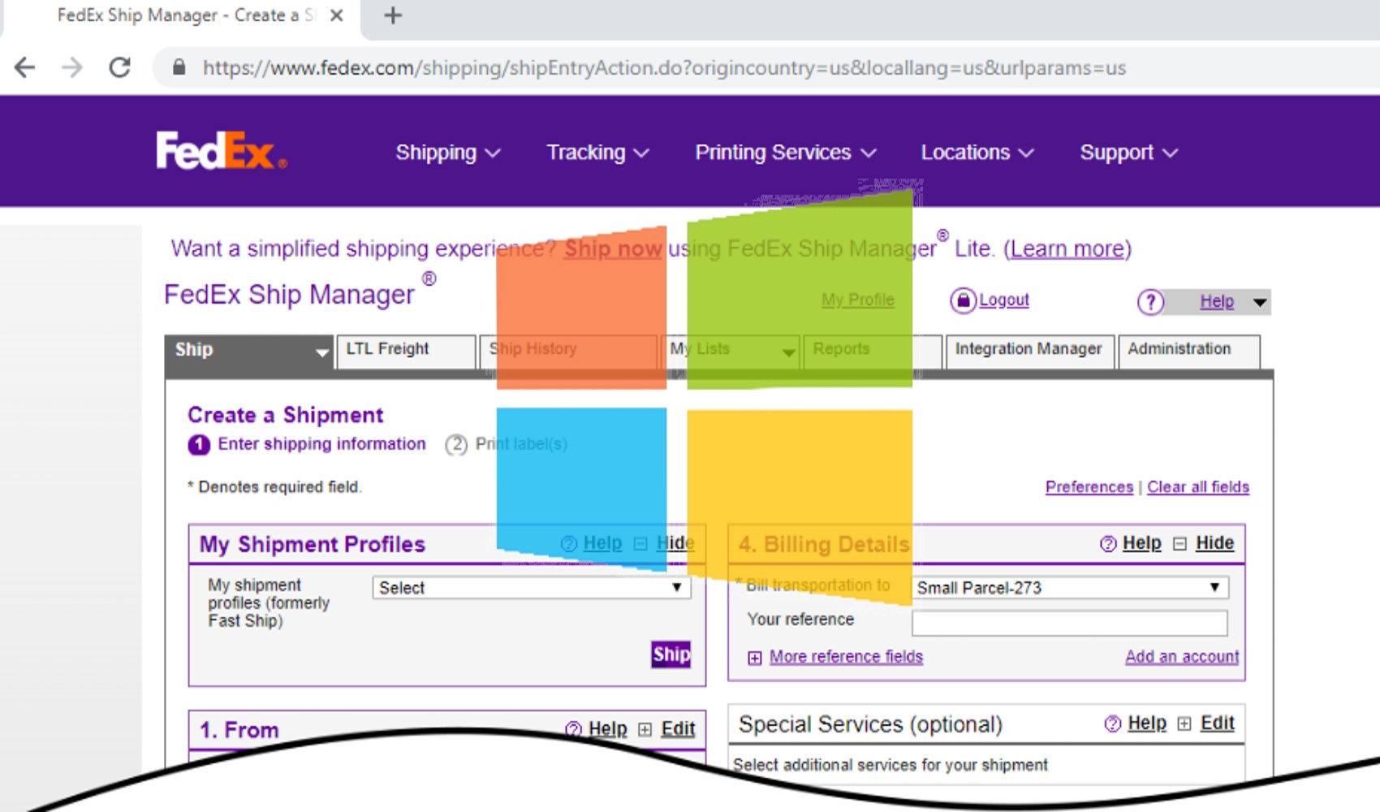This screenshot has height=812, width=1380.
Task: Switch to the Reports tab
Action: [873, 352]
